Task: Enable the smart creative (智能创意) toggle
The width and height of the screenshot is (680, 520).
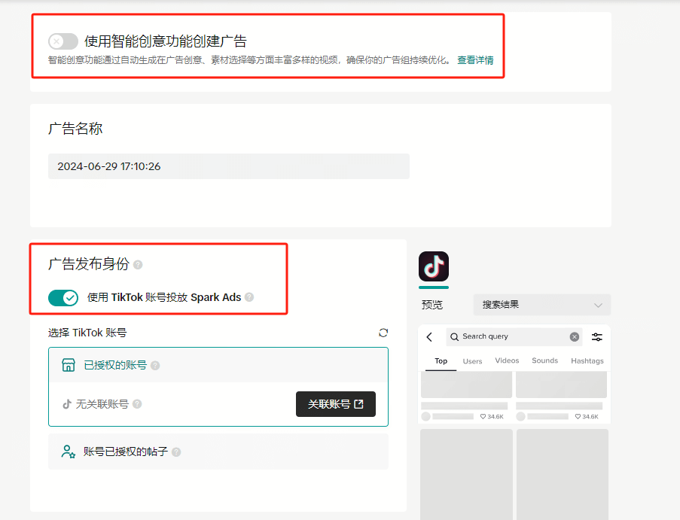Action: pos(63,41)
